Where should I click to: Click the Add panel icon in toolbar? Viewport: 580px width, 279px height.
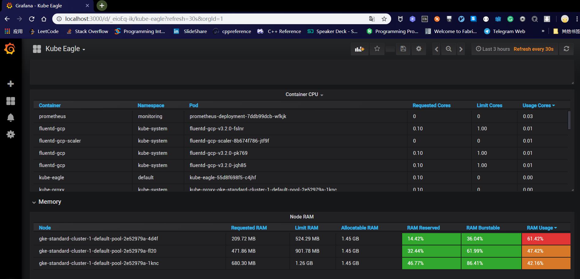pos(359,49)
